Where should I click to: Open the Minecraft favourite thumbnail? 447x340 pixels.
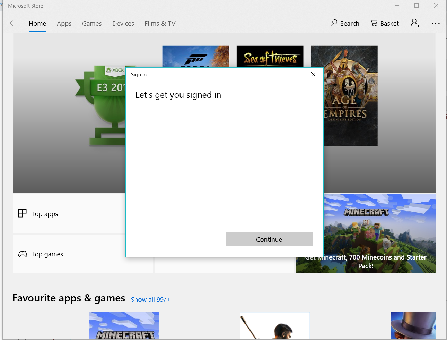[x=124, y=326]
